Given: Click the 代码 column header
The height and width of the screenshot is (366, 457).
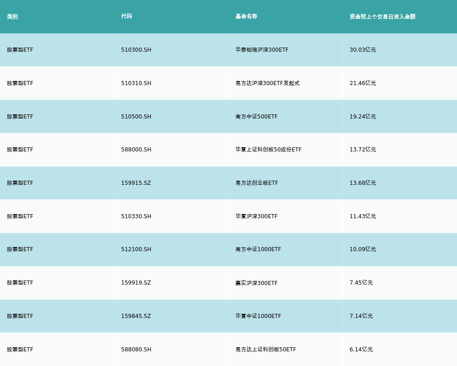Looking at the screenshot, I should (127, 16).
